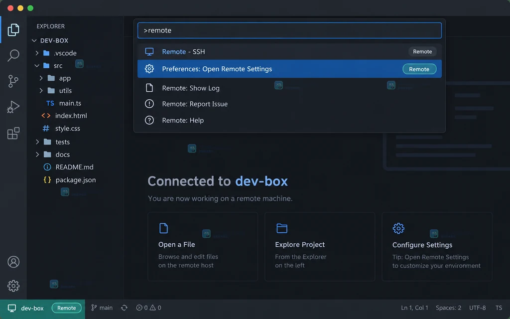Click the alert icon beside Remote: Report Issue

click(x=149, y=104)
